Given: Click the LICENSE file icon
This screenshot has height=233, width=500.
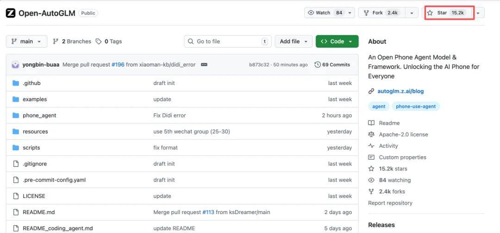Looking at the screenshot, I should point(16,196).
